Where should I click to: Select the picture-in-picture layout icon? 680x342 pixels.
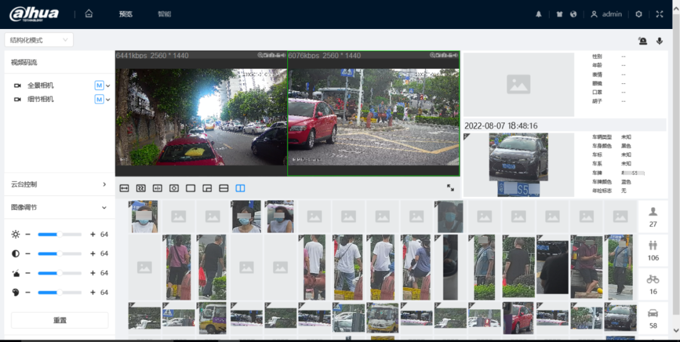pos(207,188)
